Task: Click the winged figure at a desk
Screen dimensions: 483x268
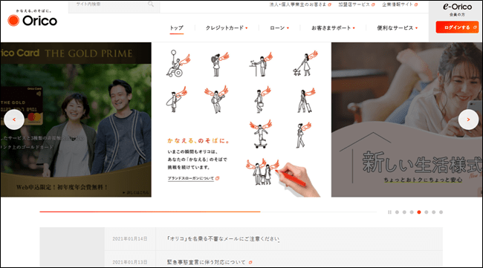Action: (x=261, y=64)
